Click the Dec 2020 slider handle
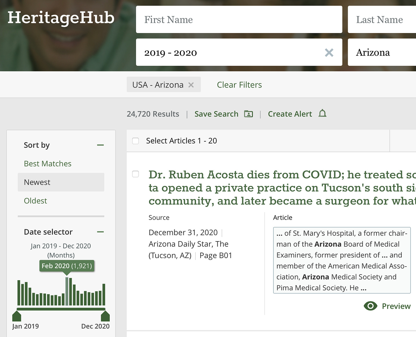 pyautogui.click(x=105, y=316)
